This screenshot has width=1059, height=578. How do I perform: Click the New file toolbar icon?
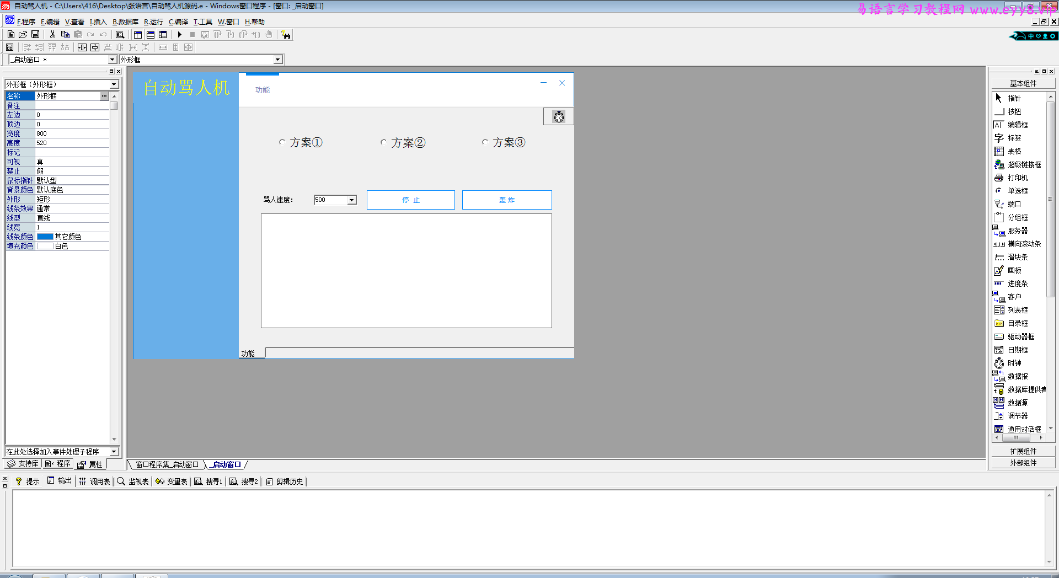click(x=11, y=35)
